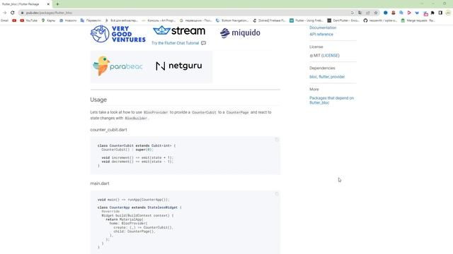
Task: Click the Very Good Ventures sponsor logo
Action: click(x=118, y=34)
